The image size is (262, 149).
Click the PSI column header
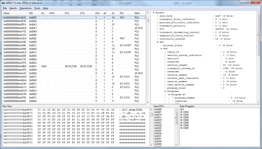[126, 13]
